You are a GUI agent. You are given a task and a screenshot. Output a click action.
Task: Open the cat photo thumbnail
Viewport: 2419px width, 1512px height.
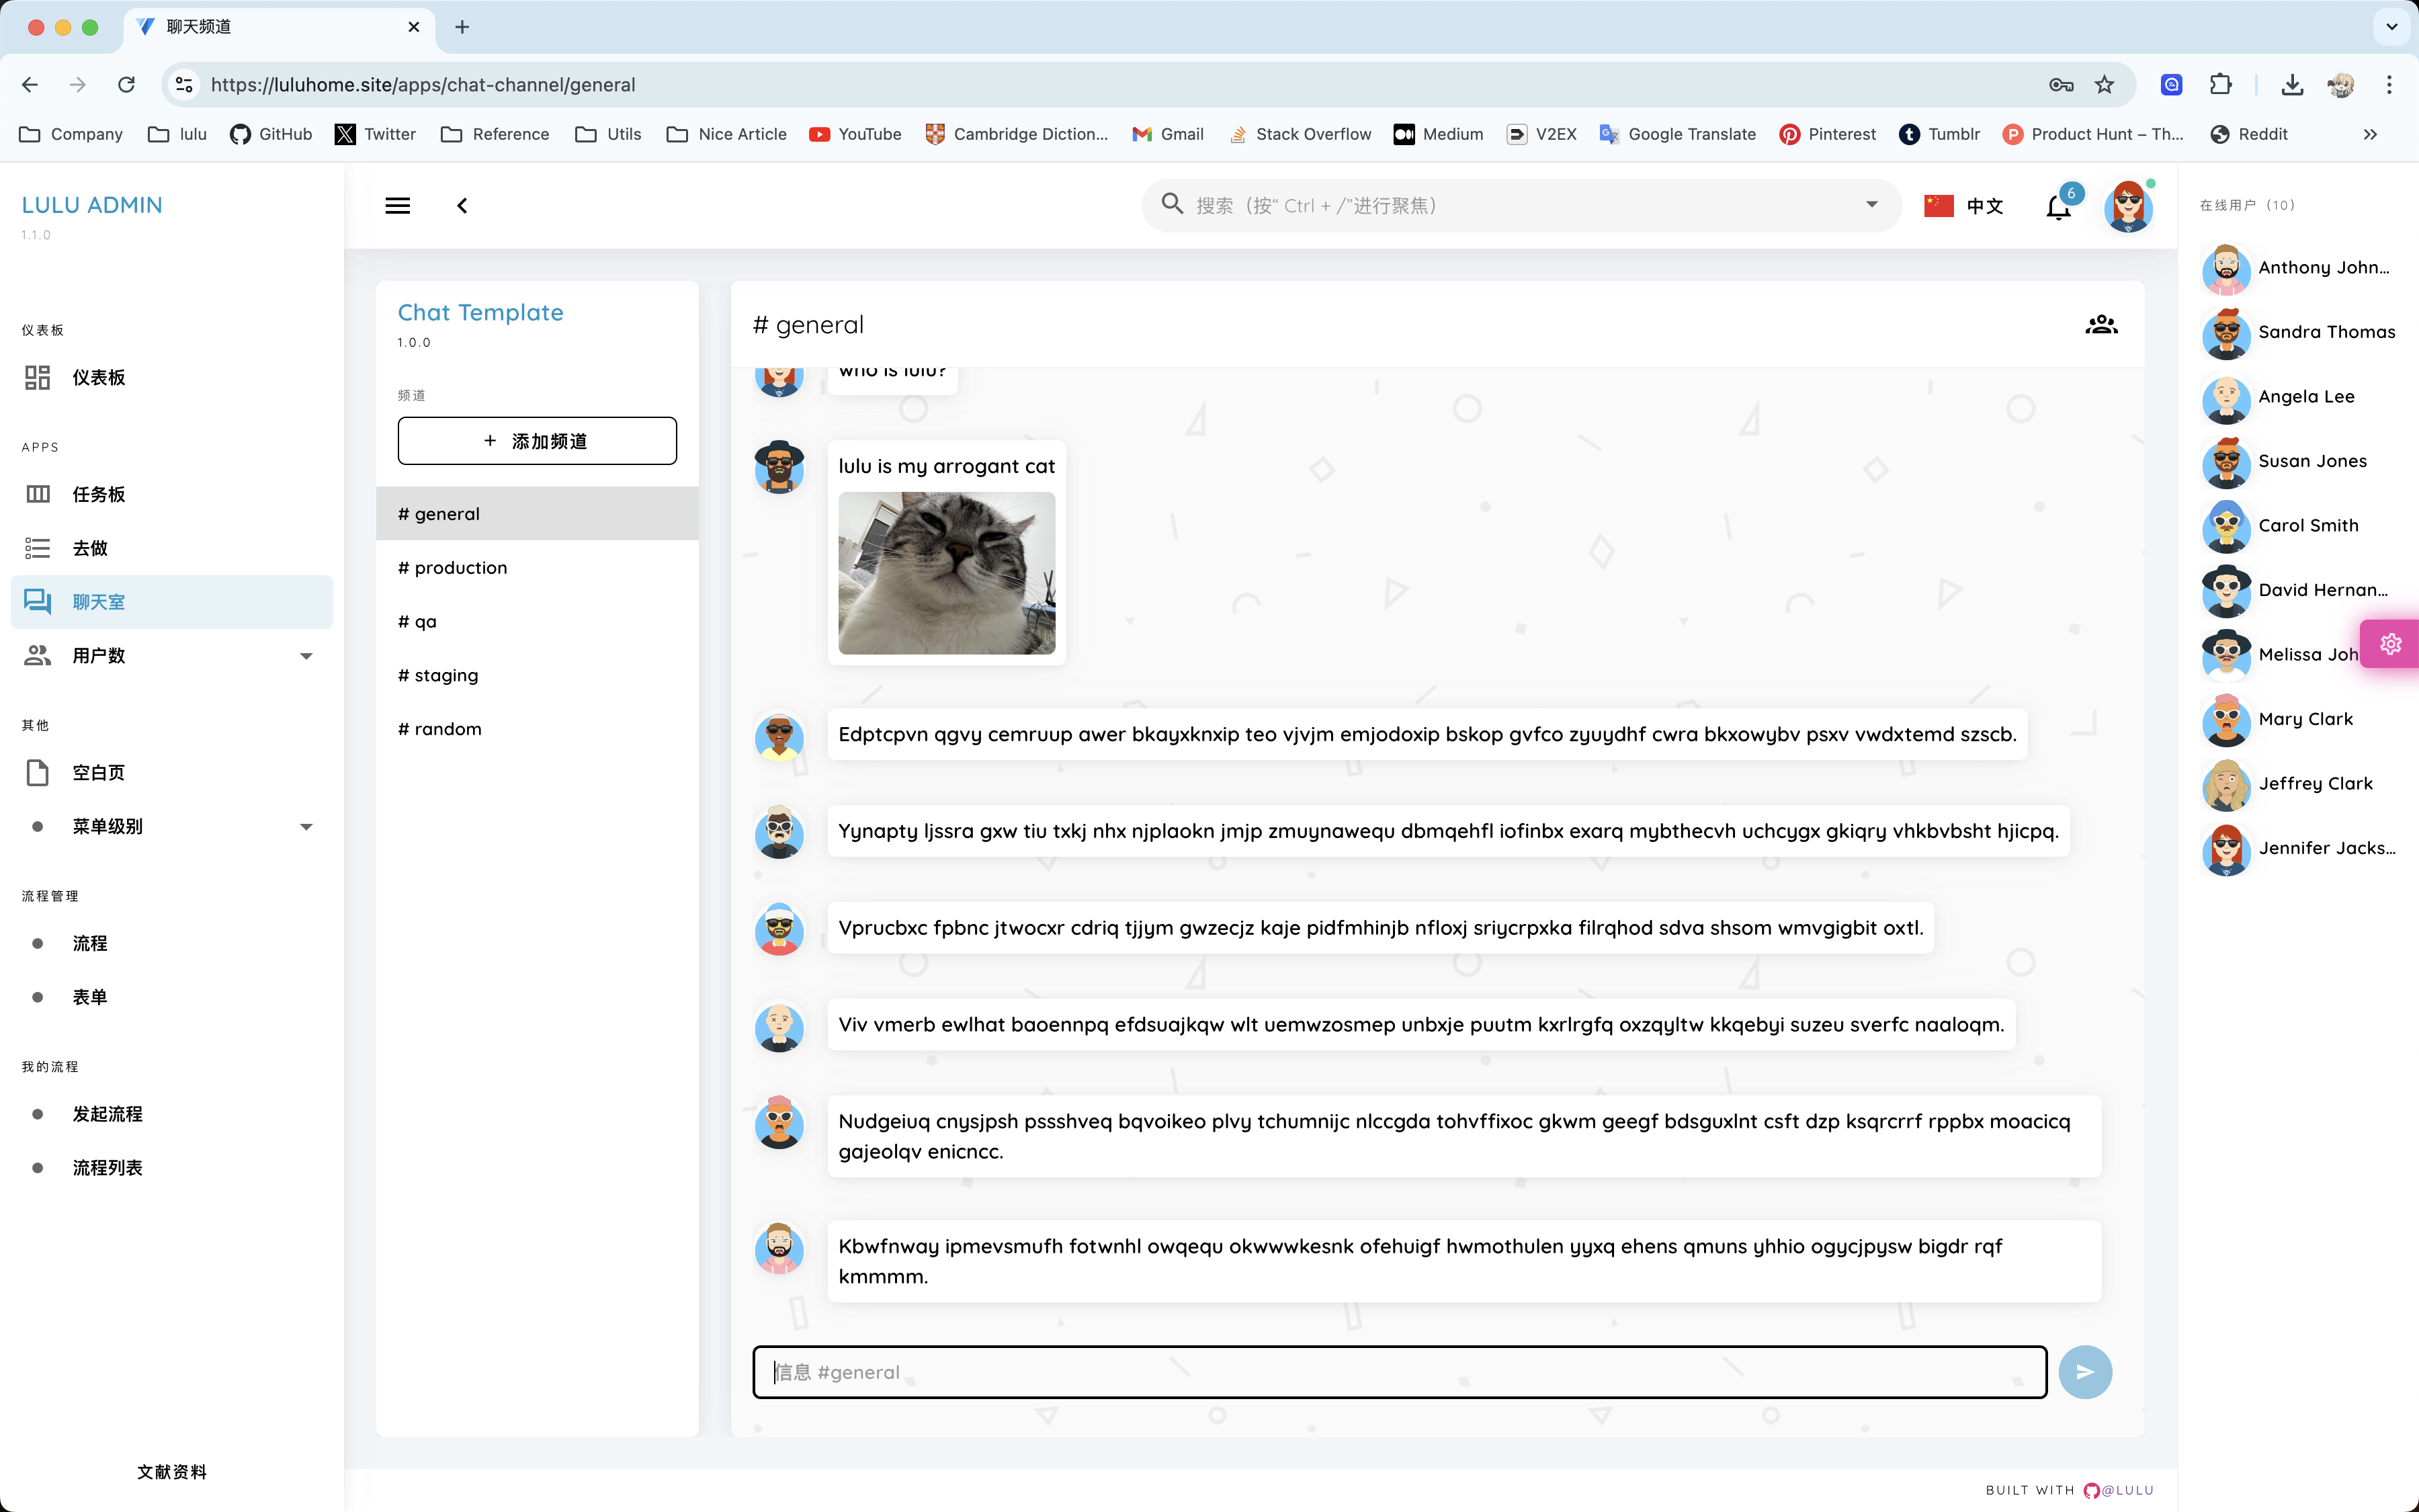pyautogui.click(x=945, y=573)
